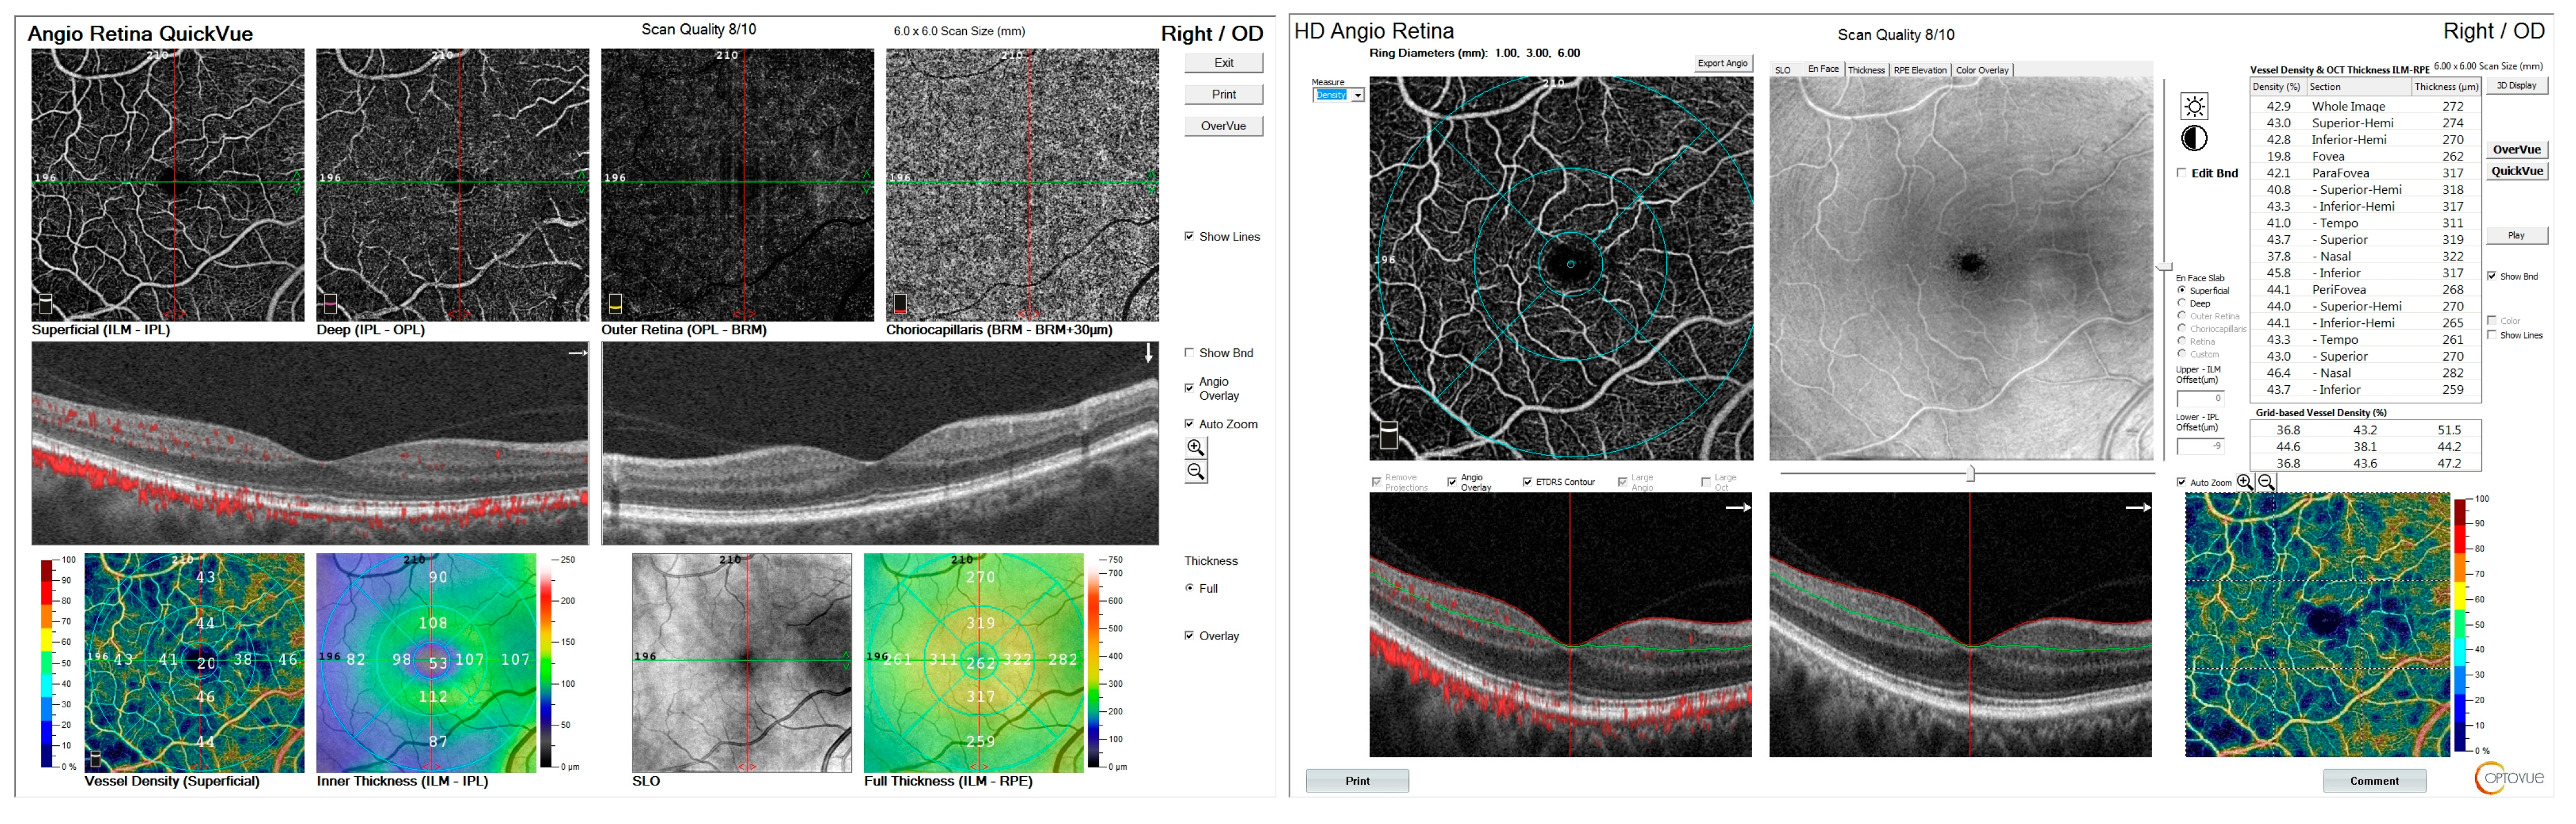Select the Choriocapillaris angiogram thumbnail

[1022, 185]
